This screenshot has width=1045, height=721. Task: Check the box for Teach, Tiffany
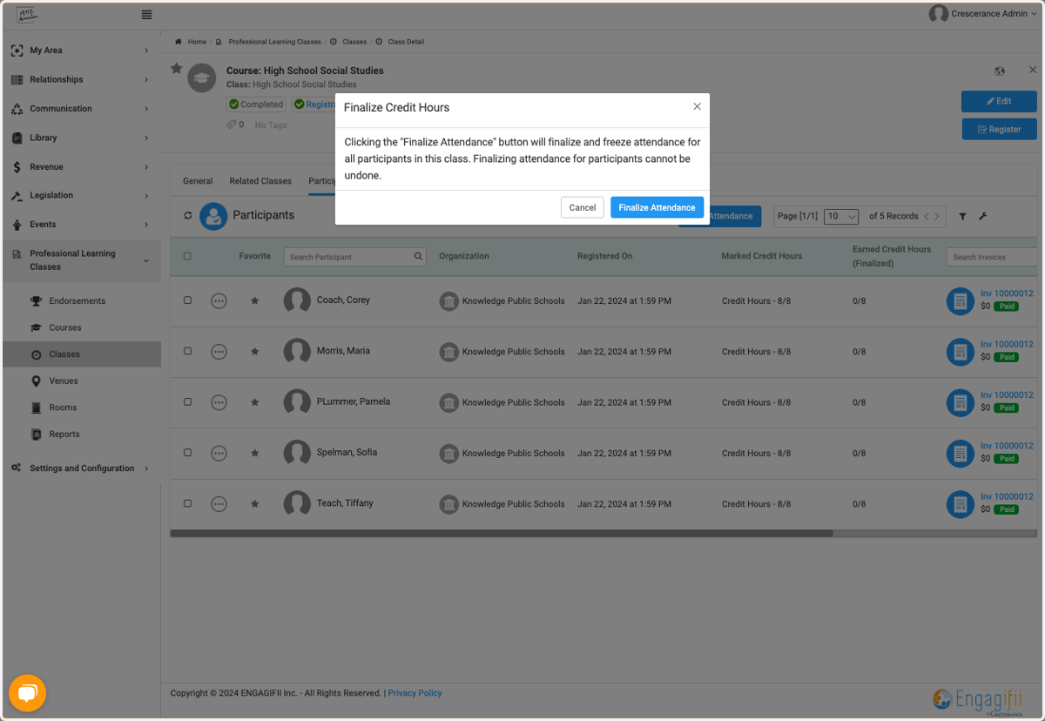tap(187, 503)
